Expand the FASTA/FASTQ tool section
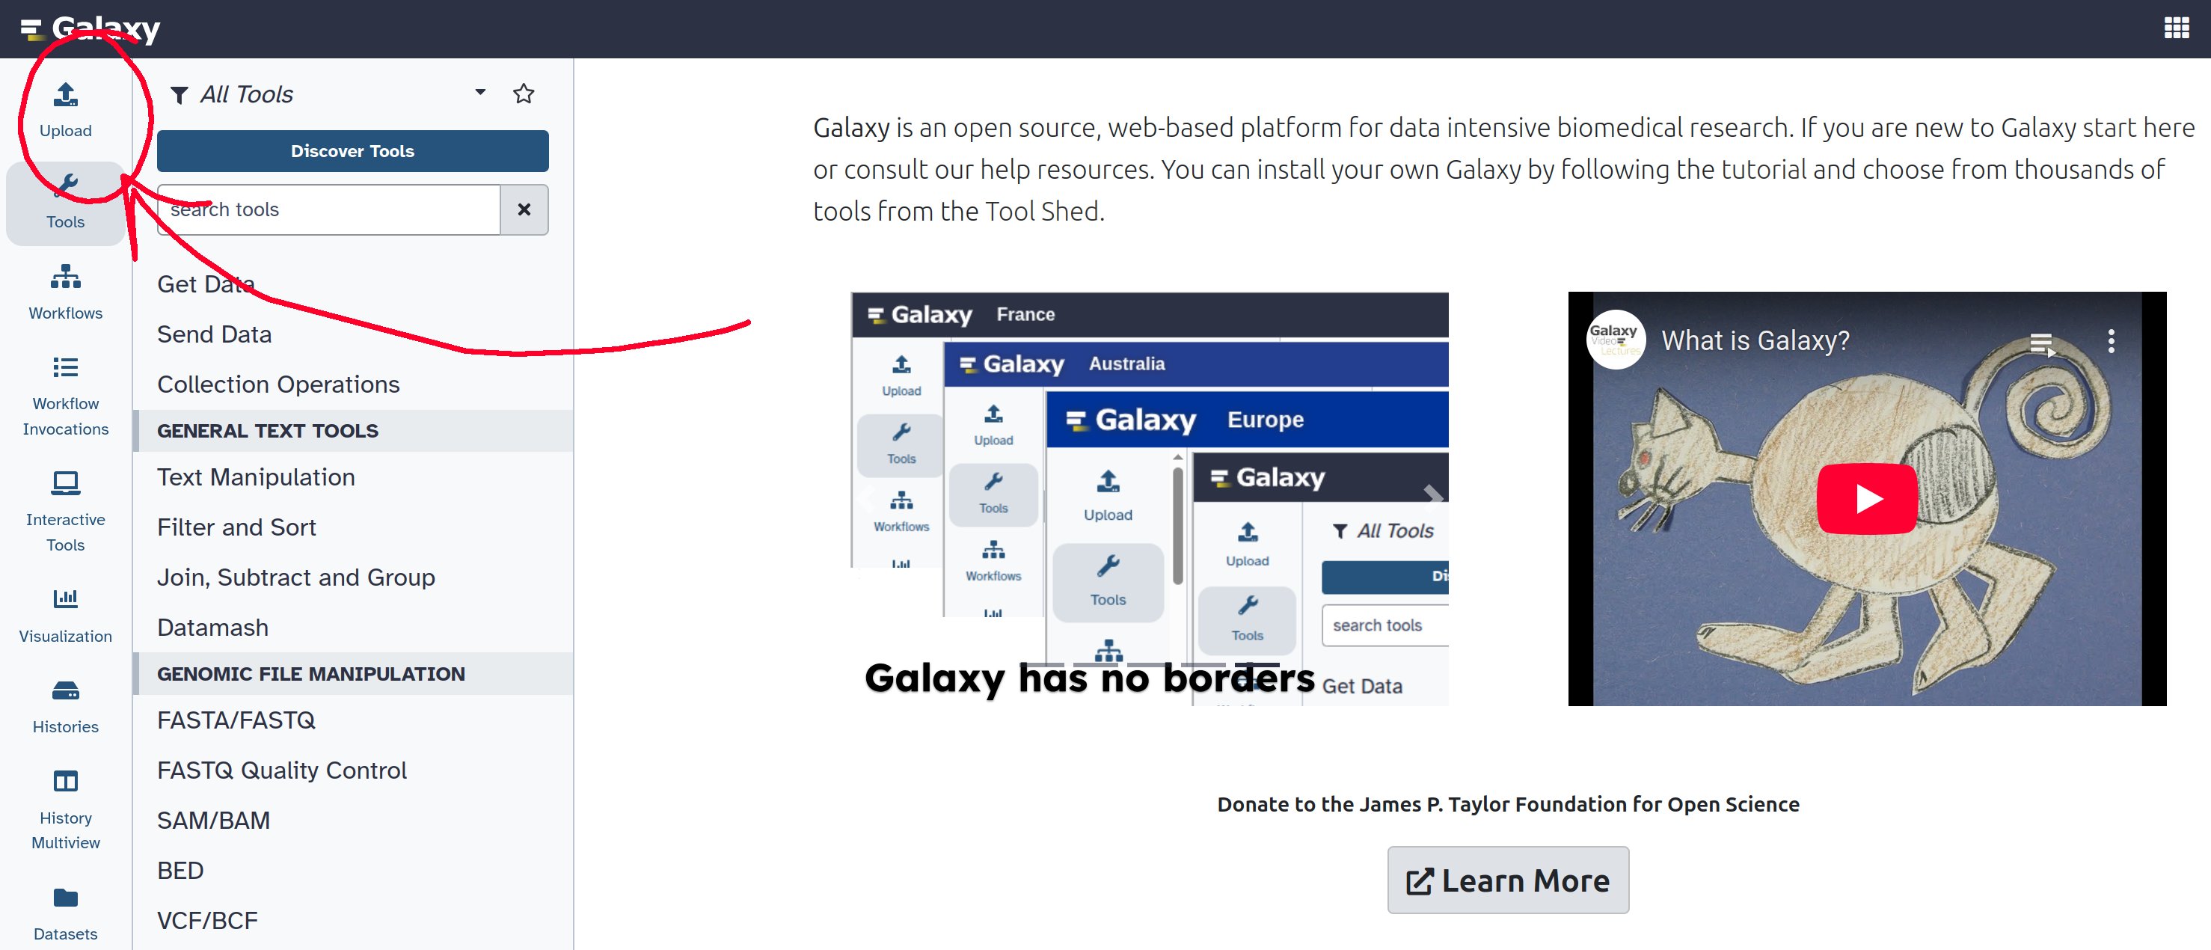The width and height of the screenshot is (2211, 950). click(x=236, y=720)
